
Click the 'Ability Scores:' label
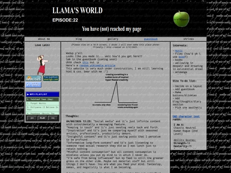(185, 140)
